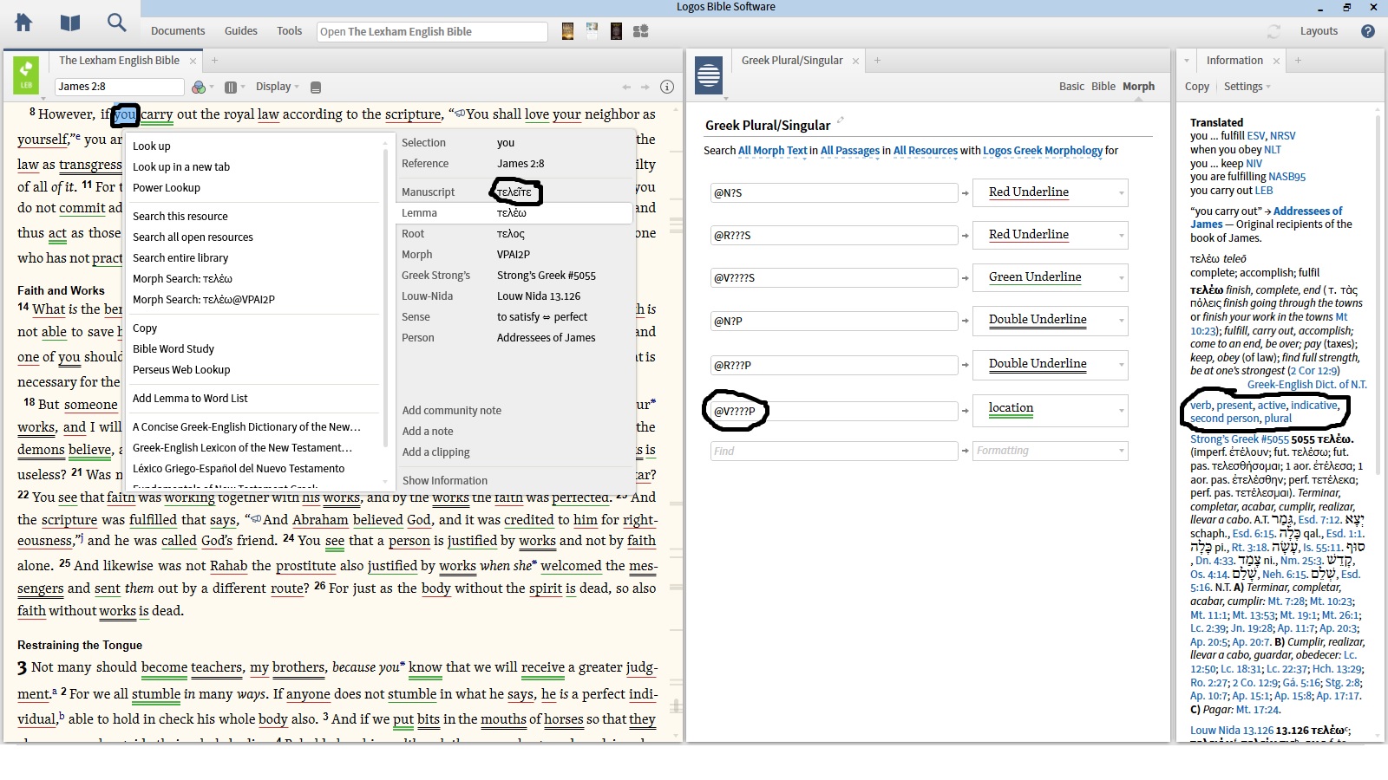Open the parallel resources column icon

231,87
